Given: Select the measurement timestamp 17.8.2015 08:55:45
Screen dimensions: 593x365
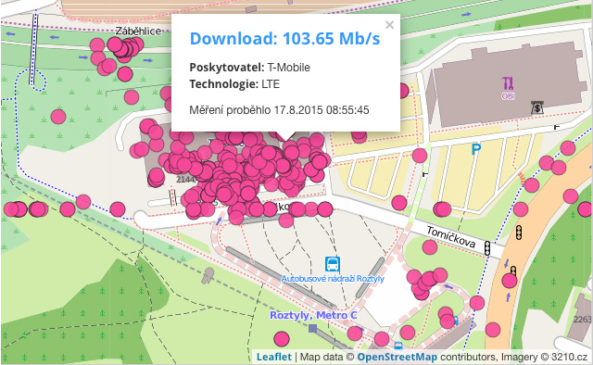Looking at the screenshot, I should pos(322,110).
